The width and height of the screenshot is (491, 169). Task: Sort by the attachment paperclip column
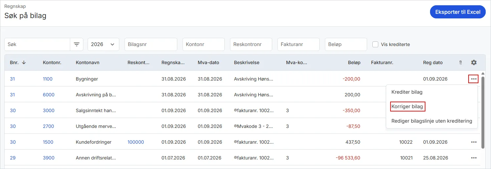click(x=461, y=62)
